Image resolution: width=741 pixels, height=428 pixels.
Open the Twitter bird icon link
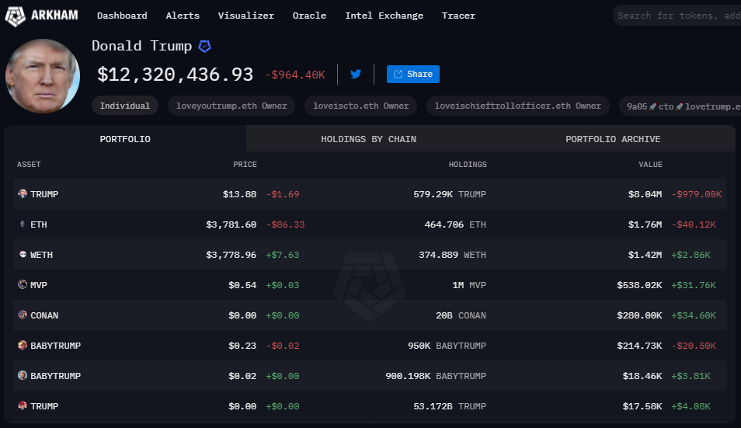(356, 75)
